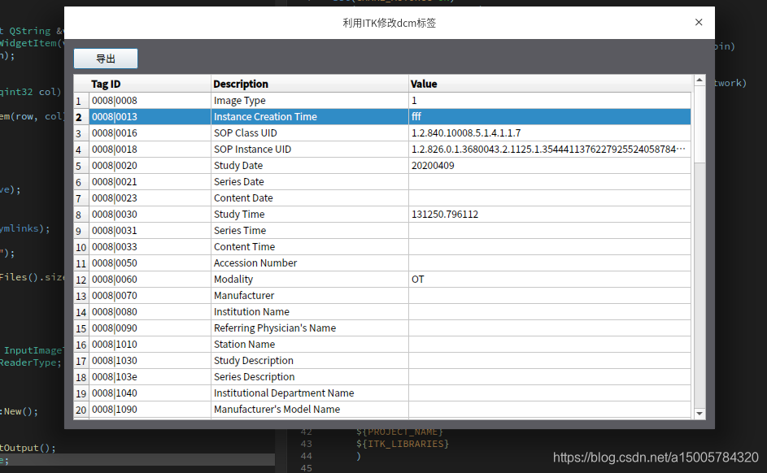
Task: Select tag ID cell 0008|0008
Action: click(x=150, y=101)
